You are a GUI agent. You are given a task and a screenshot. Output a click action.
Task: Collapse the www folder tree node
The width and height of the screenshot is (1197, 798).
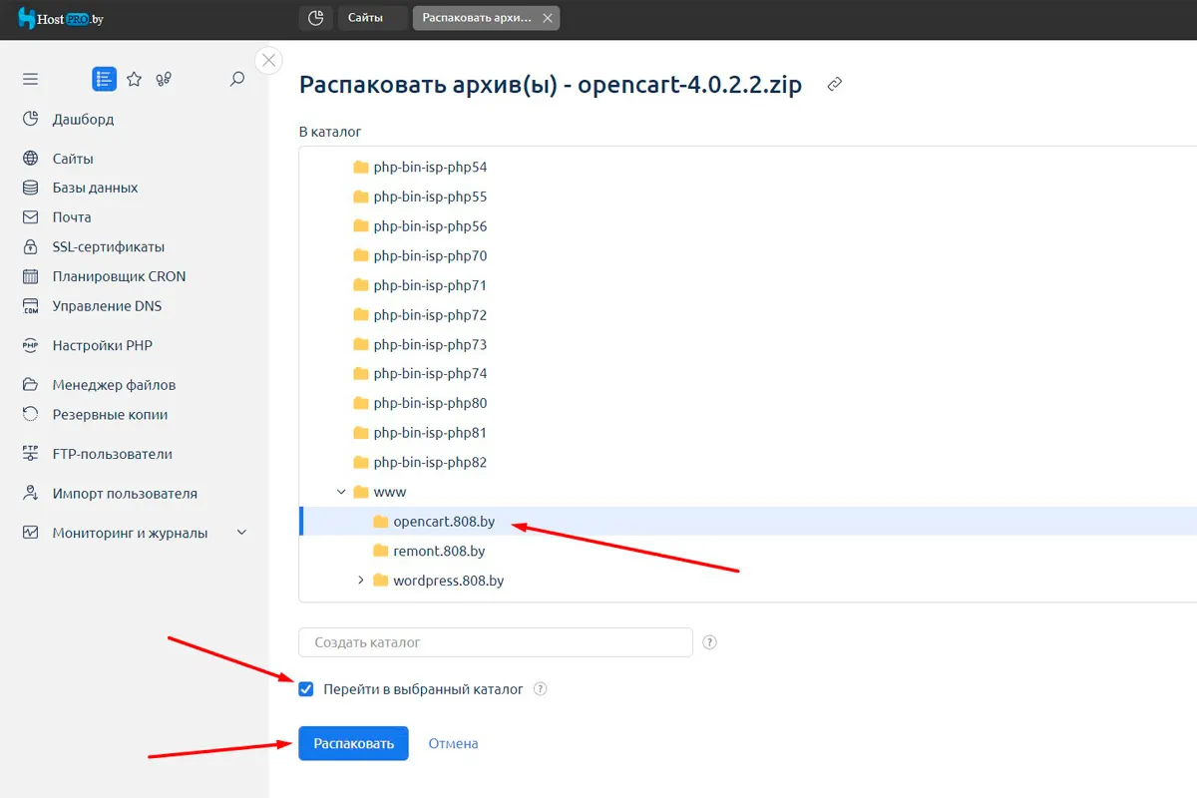pos(342,492)
